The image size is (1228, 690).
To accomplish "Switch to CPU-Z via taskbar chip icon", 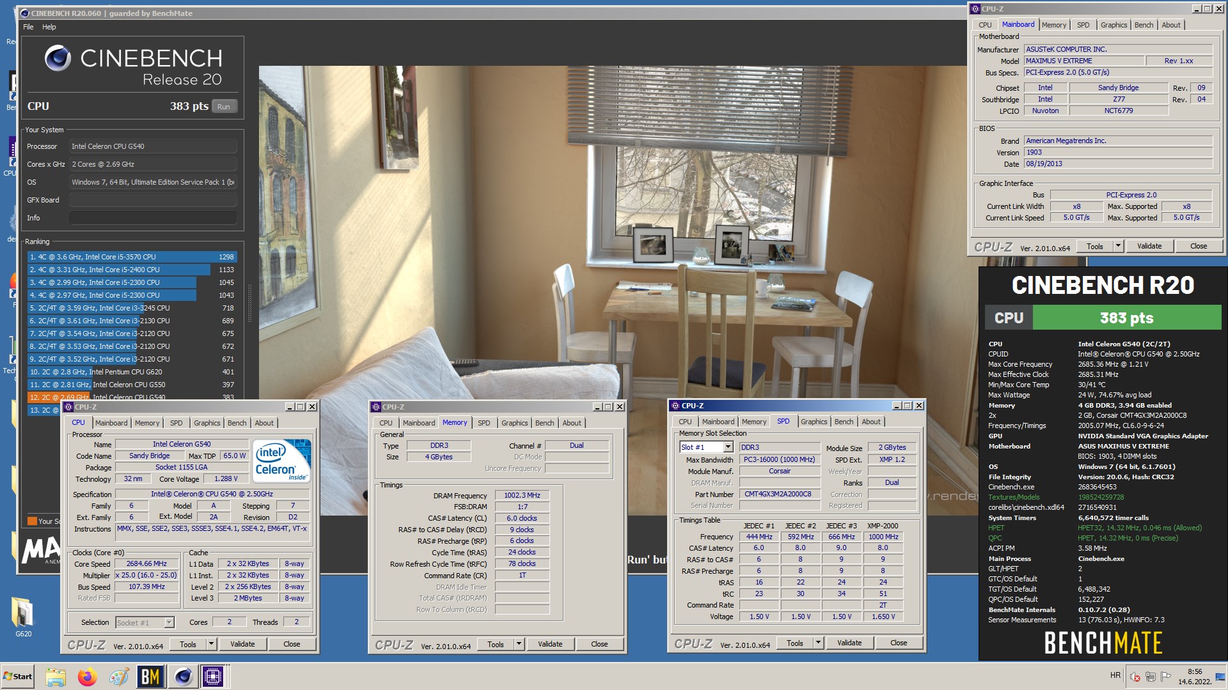I will 214,677.
